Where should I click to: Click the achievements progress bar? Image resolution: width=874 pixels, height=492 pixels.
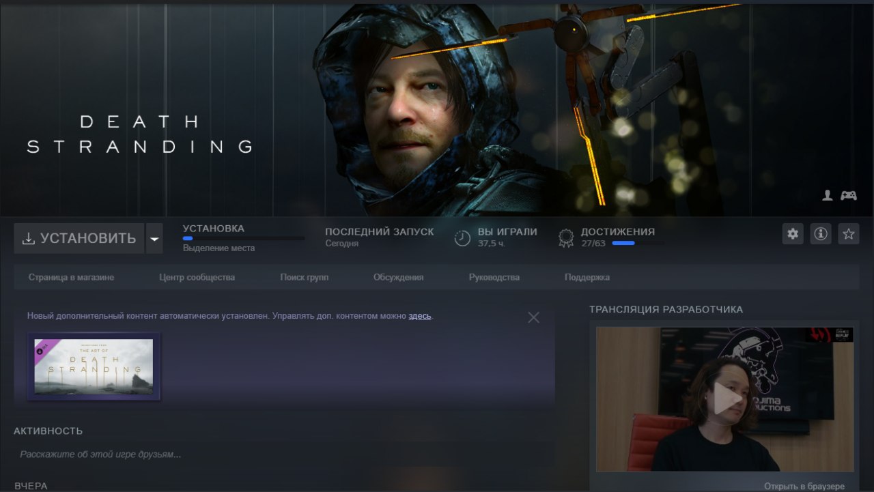(638, 243)
